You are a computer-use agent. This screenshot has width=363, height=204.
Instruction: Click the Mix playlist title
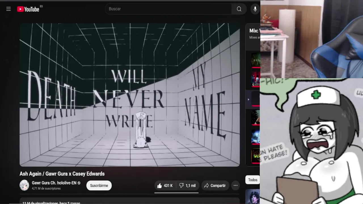coord(254,31)
